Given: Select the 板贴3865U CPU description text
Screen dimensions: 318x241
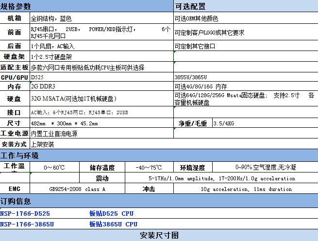Looking at the screenshot, I should (x=113, y=224).
